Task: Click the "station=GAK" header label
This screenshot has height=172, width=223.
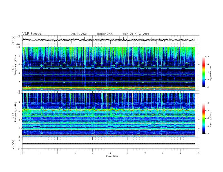Action: point(105,34)
